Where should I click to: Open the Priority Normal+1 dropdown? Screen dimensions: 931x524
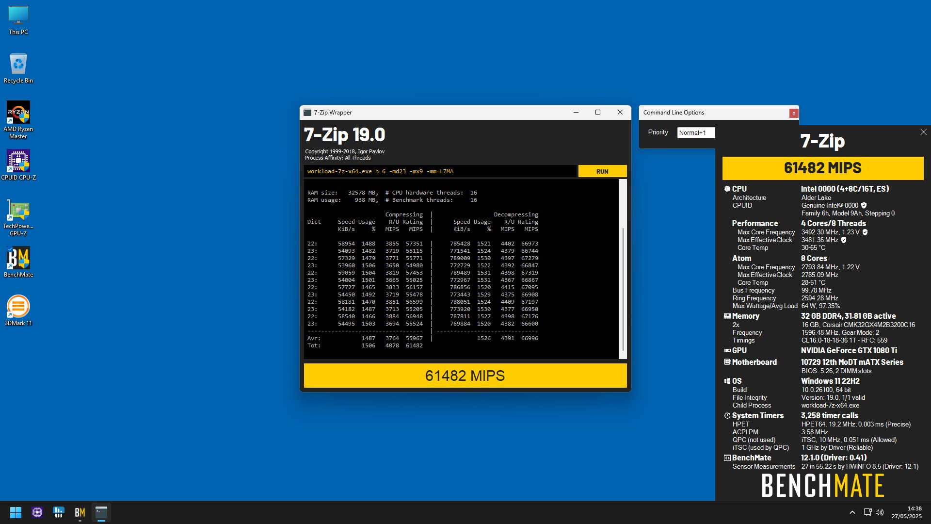click(x=696, y=132)
